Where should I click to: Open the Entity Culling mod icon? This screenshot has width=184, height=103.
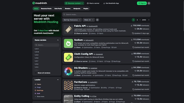[x=68, y=99]
